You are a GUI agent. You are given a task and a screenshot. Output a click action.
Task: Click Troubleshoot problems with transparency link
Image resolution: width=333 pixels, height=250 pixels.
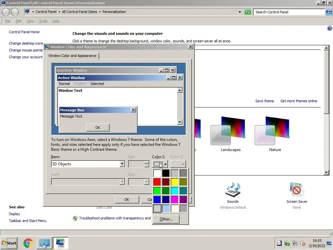click(115, 218)
